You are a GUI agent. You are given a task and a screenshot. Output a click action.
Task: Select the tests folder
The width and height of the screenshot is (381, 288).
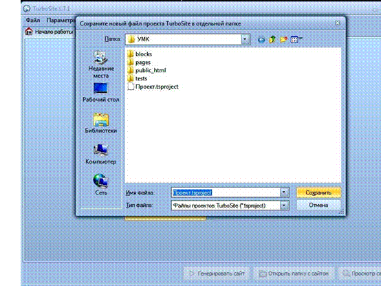tap(138, 78)
